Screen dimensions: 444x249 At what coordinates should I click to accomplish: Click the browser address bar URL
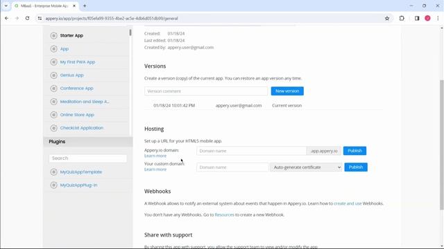click(112, 19)
